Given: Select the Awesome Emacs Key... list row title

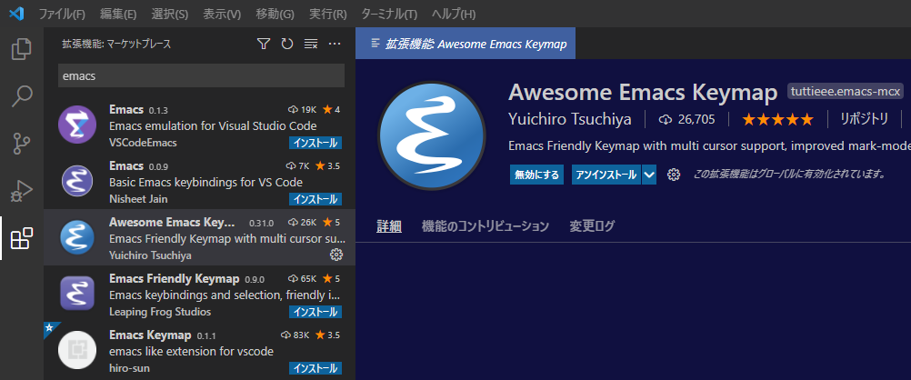Looking at the screenshot, I should [x=172, y=222].
